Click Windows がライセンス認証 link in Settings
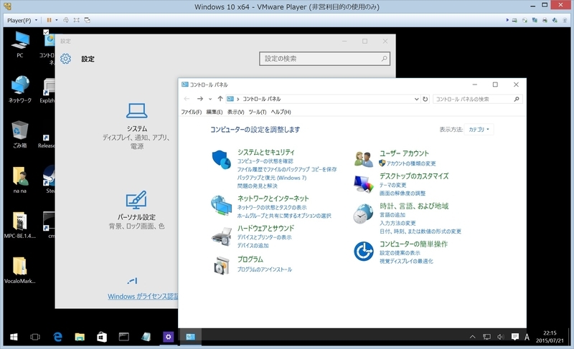The image size is (574, 349). pos(143,297)
